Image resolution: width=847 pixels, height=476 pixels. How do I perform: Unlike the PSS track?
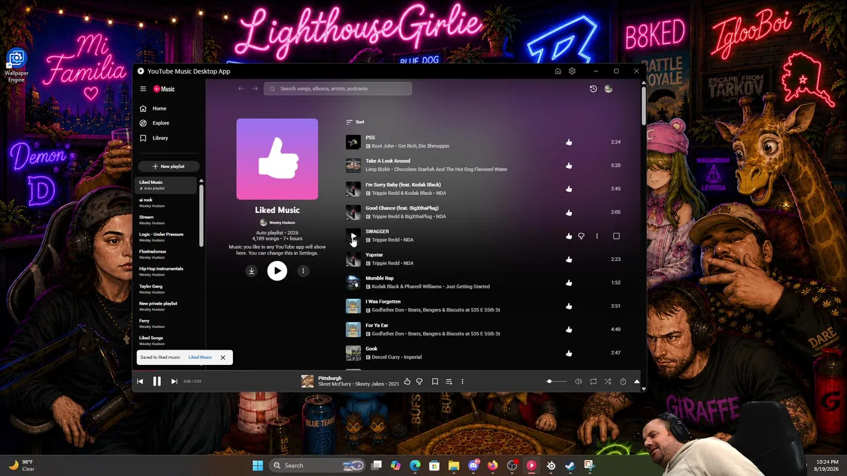[569, 142]
